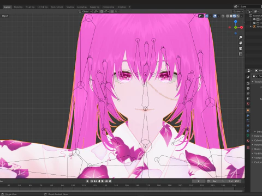Select the orange Armature object icon
Screen dimensions: 262x196
254,27
